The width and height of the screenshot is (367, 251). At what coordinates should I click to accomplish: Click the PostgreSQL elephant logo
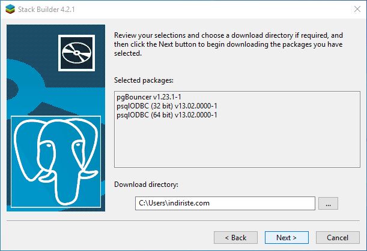[56, 162]
